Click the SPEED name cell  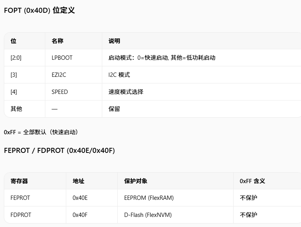[60, 92]
